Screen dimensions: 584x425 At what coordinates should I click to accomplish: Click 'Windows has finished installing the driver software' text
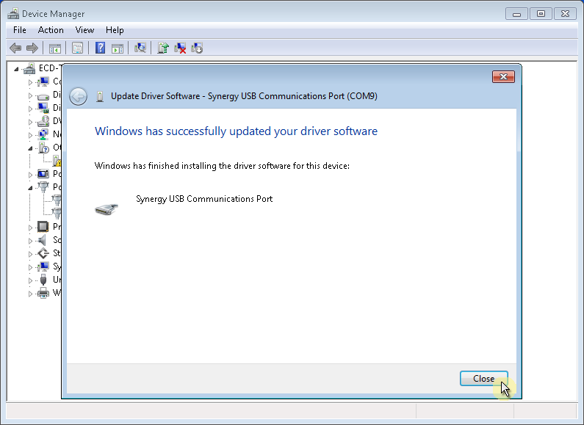(x=222, y=166)
